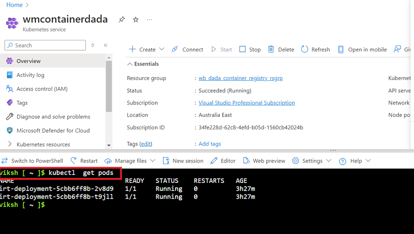Toggle expand all sidebar groups arrows
414x234 pixels.
pyautogui.click(x=93, y=45)
